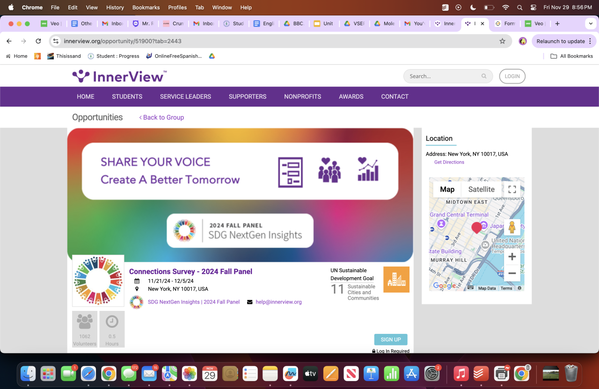Viewport: 599px width, 389px height.
Task: Go to AWARDS in the navigation
Action: point(351,97)
